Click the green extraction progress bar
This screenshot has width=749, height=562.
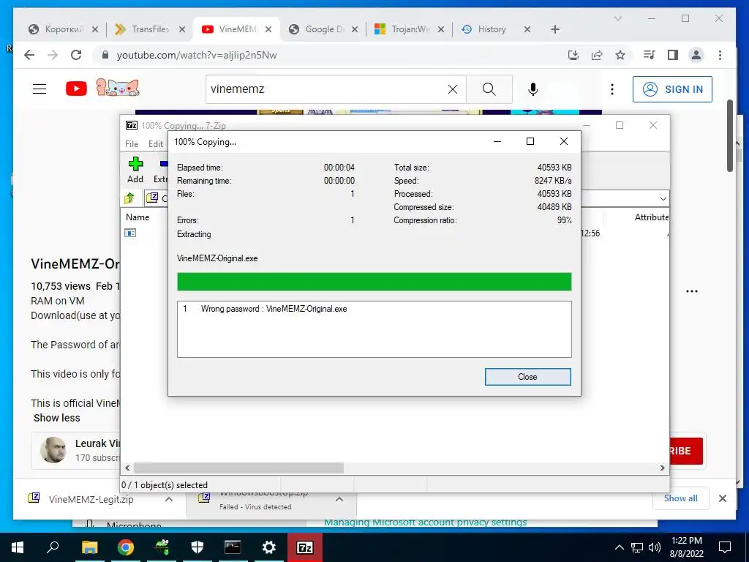point(374,282)
